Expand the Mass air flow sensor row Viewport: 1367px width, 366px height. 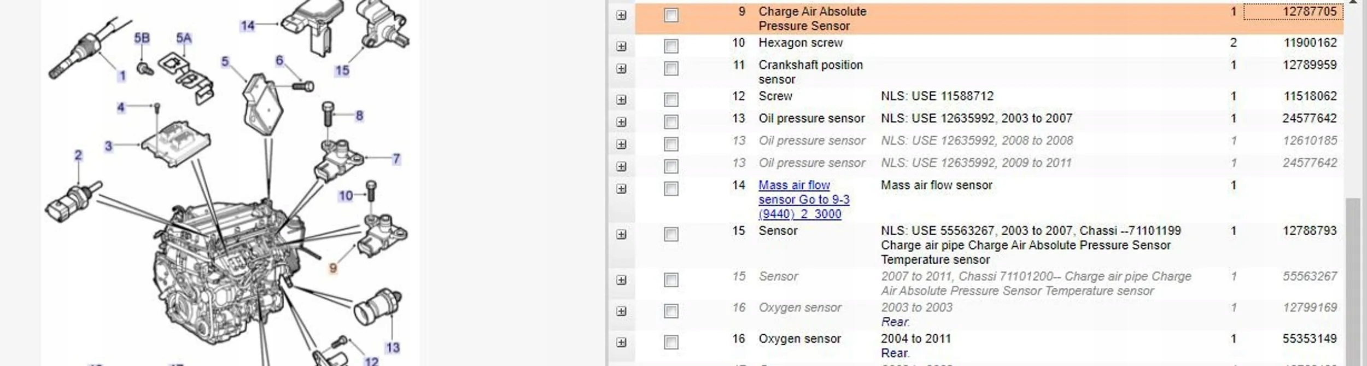621,189
